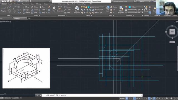Image resolution: width=178 pixels, height=100 pixels.
Task: Click the keyword search box
Action: [123, 1]
